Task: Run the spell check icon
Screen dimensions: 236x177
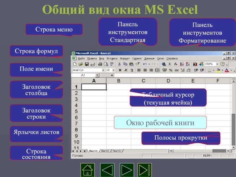Action: tap(112, 64)
